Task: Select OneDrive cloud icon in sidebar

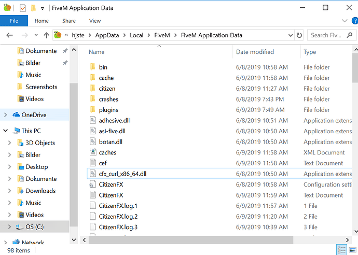Action: [16, 115]
